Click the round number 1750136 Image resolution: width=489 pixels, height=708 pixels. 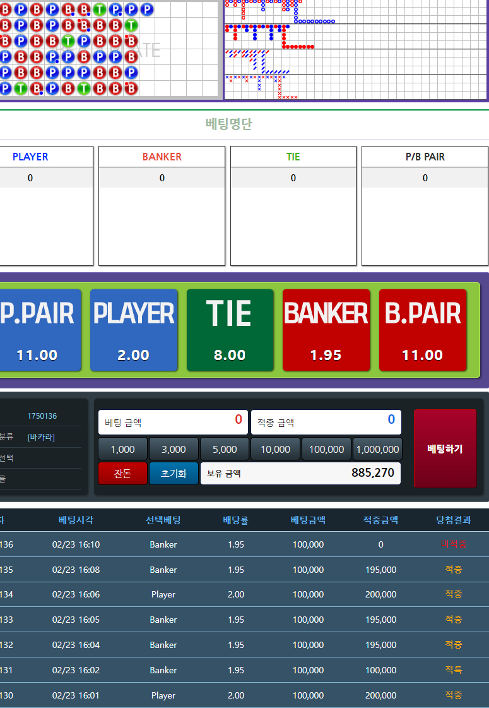(x=42, y=416)
